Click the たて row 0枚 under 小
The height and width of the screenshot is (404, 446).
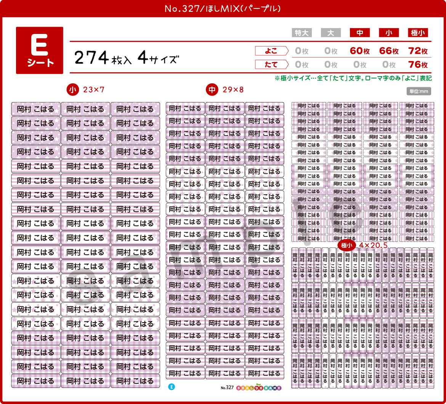(x=389, y=64)
